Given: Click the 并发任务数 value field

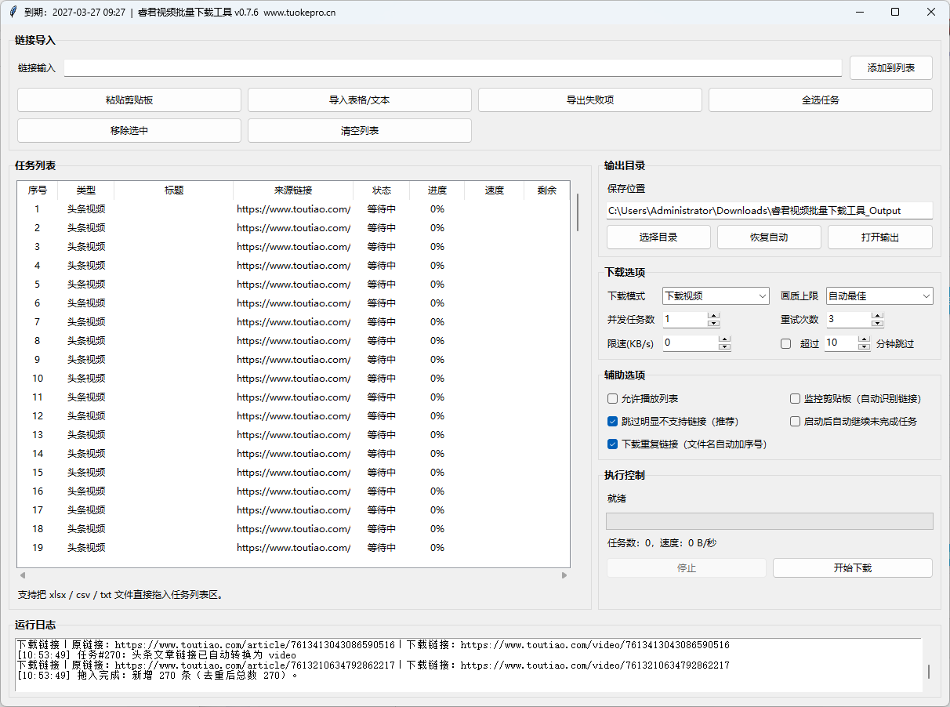Looking at the screenshot, I should tap(685, 320).
